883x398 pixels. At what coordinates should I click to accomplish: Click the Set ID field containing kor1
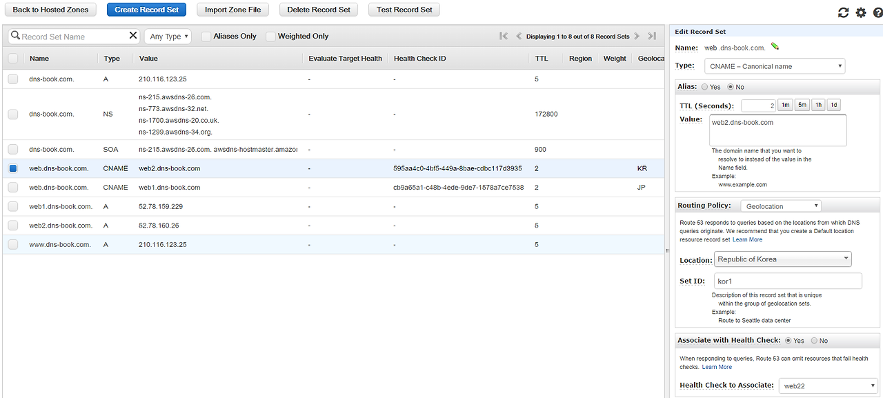[x=788, y=281]
